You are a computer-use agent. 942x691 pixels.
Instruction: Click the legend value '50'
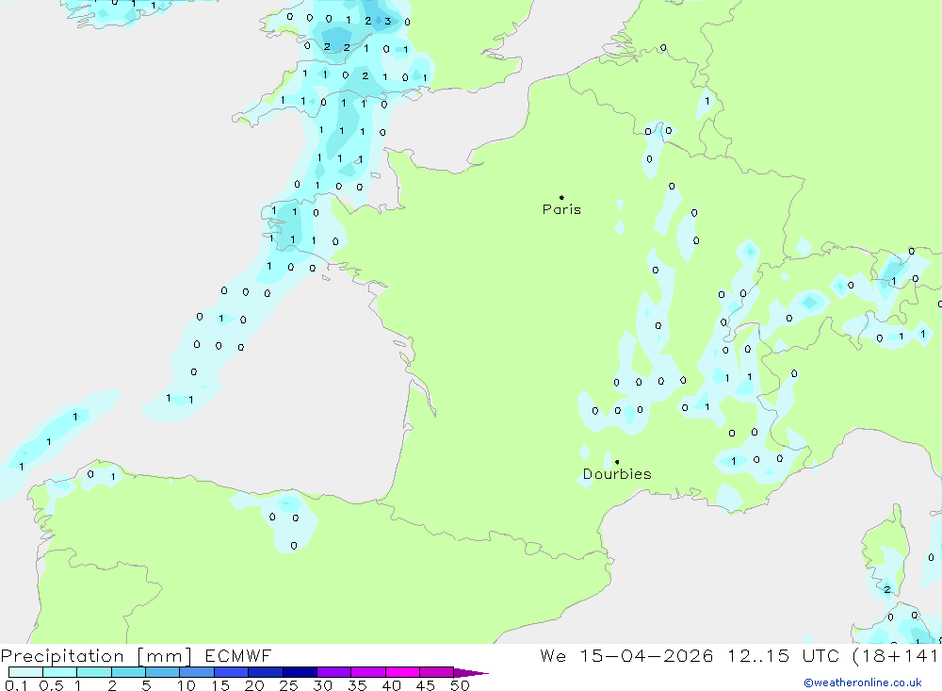click(x=460, y=685)
